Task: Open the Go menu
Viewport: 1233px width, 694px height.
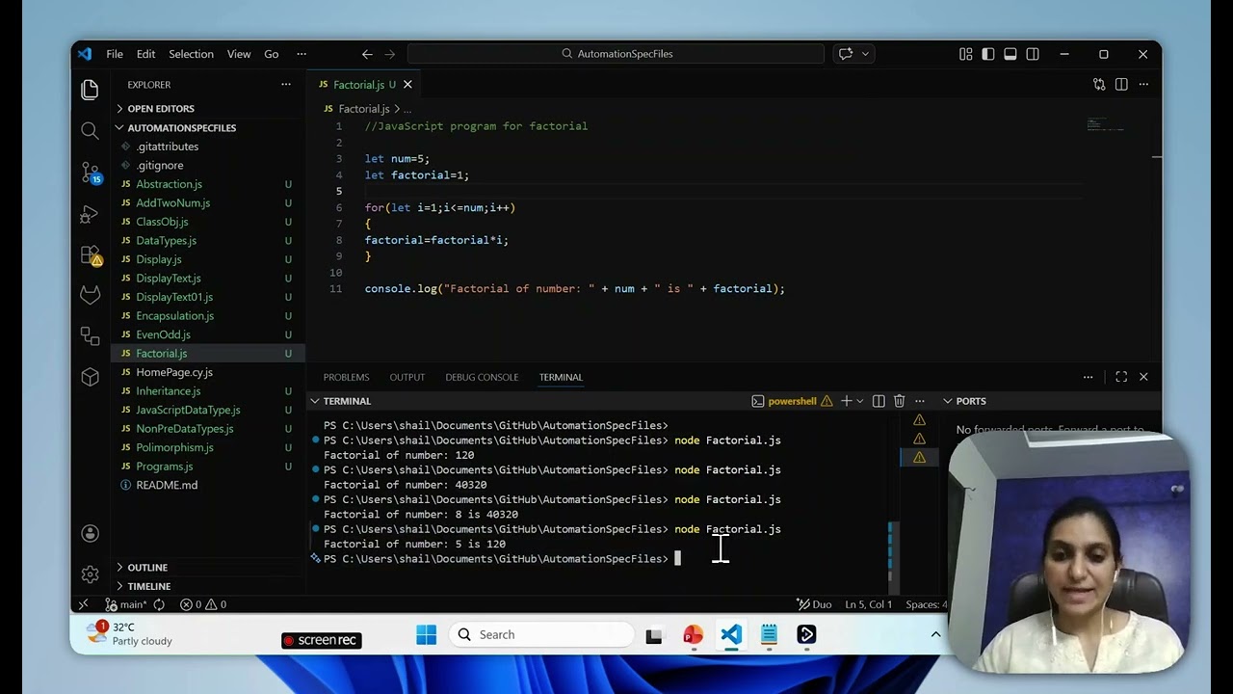Action: 272,54
